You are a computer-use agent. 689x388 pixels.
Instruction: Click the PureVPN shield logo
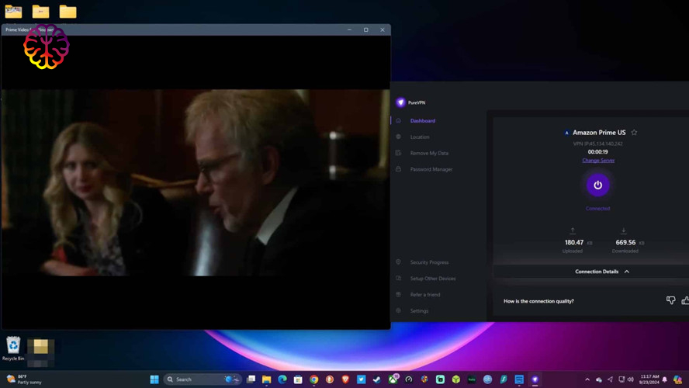point(400,102)
